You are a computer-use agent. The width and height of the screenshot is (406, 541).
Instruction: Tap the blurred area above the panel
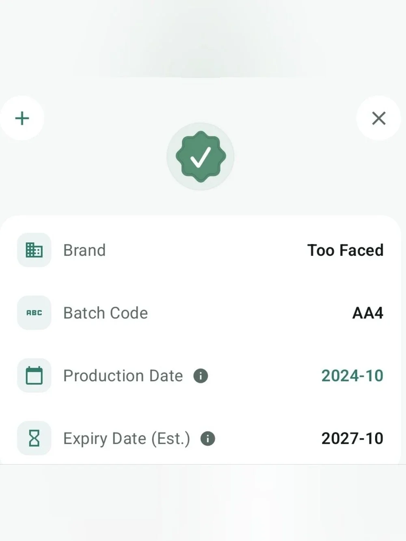203,39
